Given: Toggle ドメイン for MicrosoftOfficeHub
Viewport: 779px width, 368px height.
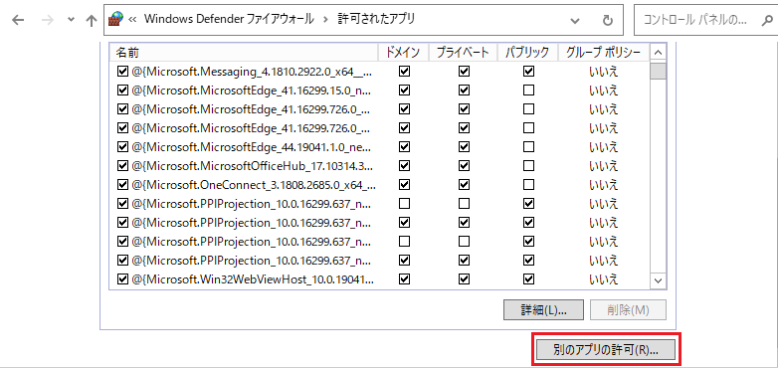Looking at the screenshot, I should point(404,166).
